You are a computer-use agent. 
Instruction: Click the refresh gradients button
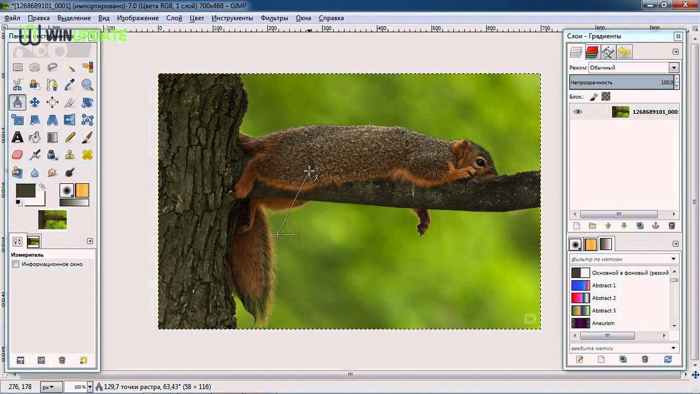click(x=668, y=360)
